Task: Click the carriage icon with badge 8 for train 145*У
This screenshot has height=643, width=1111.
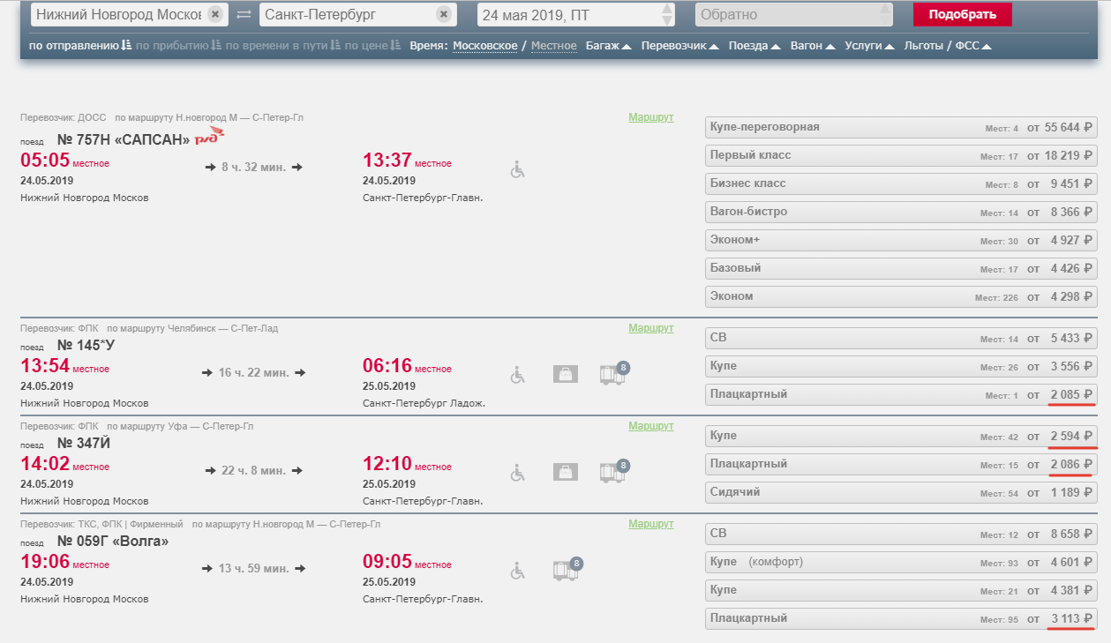Action: [x=613, y=373]
